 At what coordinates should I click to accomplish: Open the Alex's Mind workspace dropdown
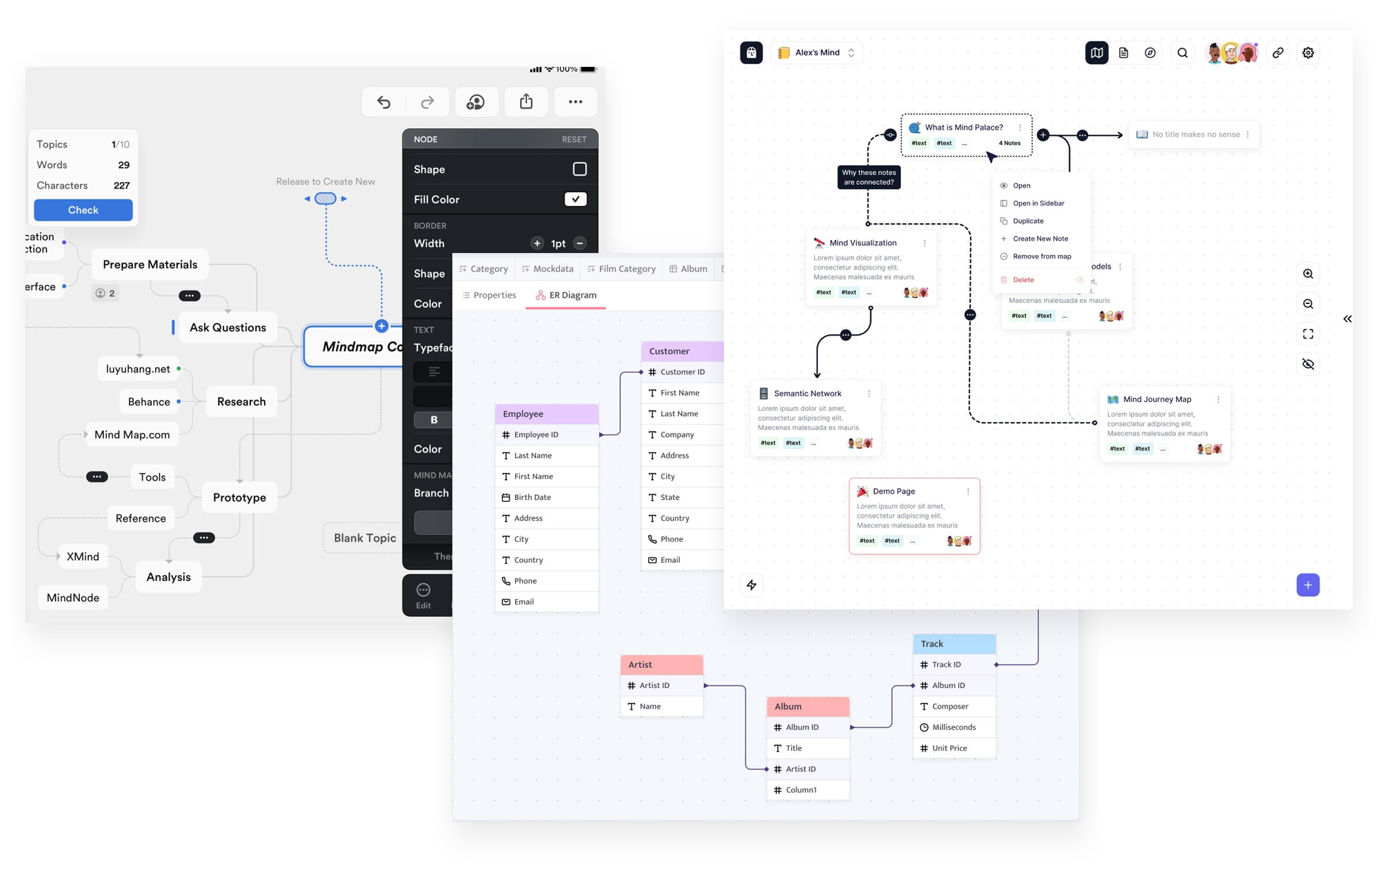click(x=817, y=52)
